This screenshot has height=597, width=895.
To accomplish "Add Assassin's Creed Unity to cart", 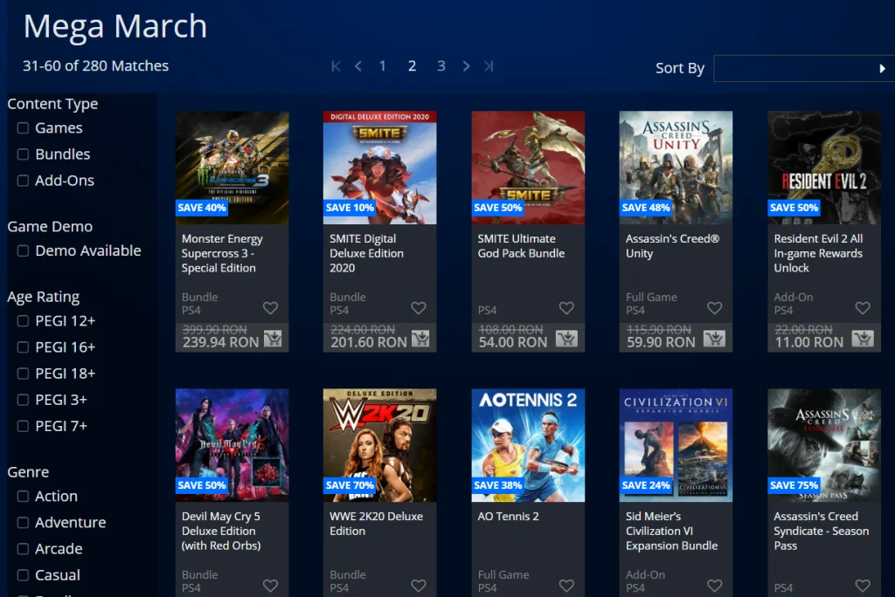I will pyautogui.click(x=715, y=339).
